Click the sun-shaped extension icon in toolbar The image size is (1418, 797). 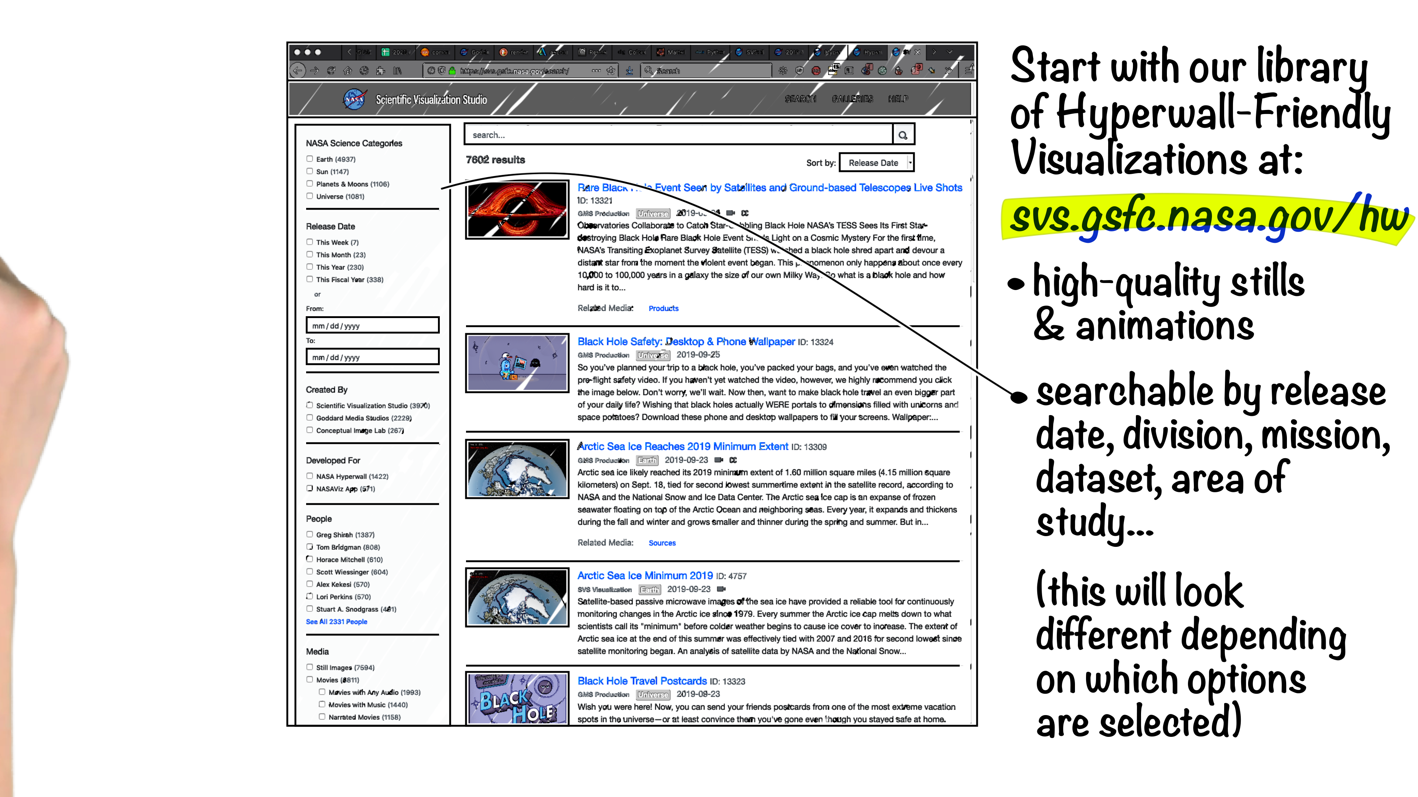(783, 70)
